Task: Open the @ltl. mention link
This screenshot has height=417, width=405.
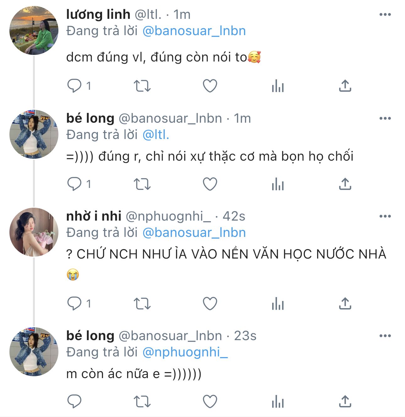Action: 156,135
